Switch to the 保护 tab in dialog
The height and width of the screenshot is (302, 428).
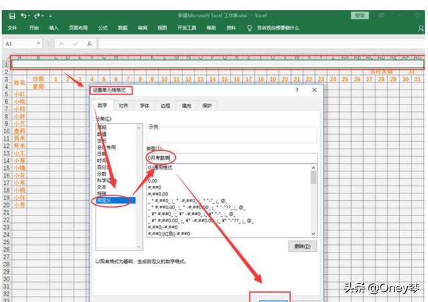(207, 106)
